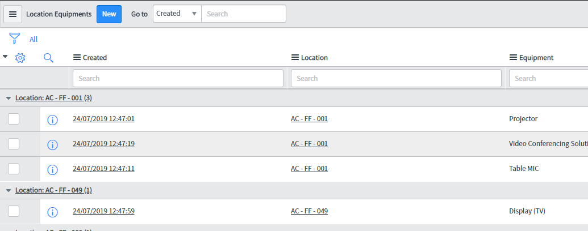Viewport: 588px width, 231px height.
Task: Collapse the Location AC - FF - 049 group
Action: click(x=9, y=190)
